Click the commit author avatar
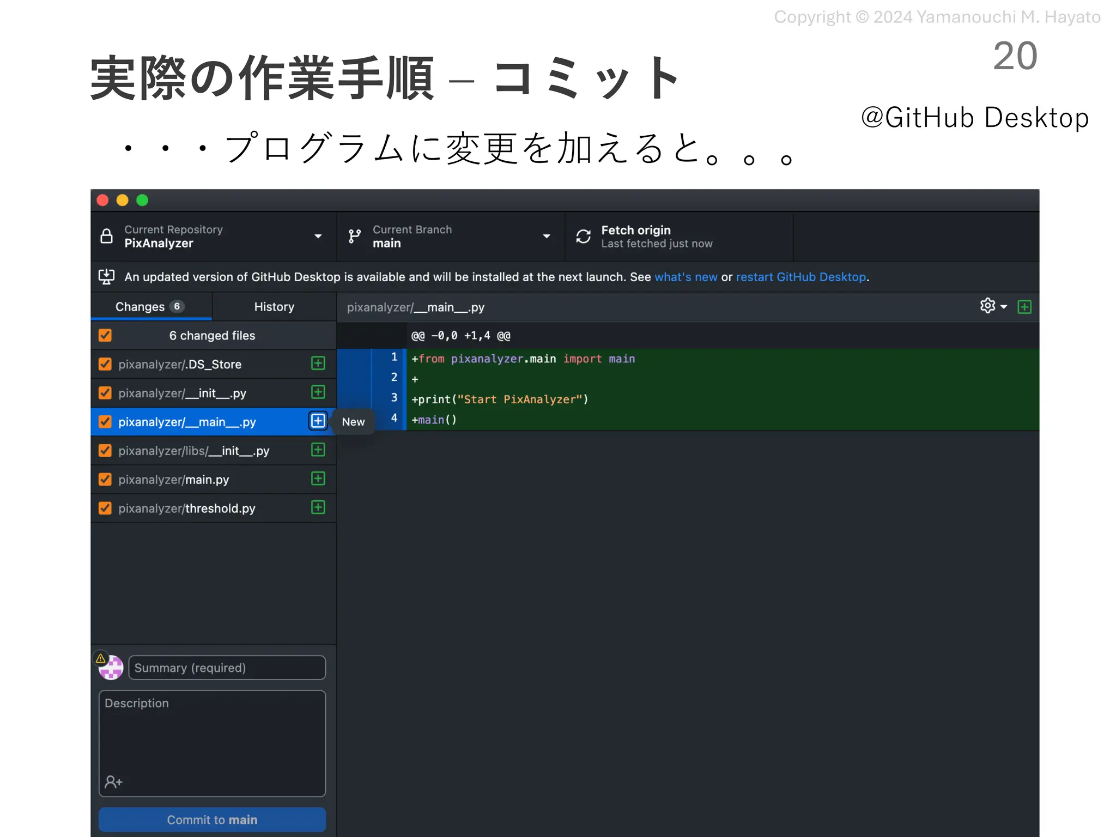The image size is (1116, 837). [111, 668]
